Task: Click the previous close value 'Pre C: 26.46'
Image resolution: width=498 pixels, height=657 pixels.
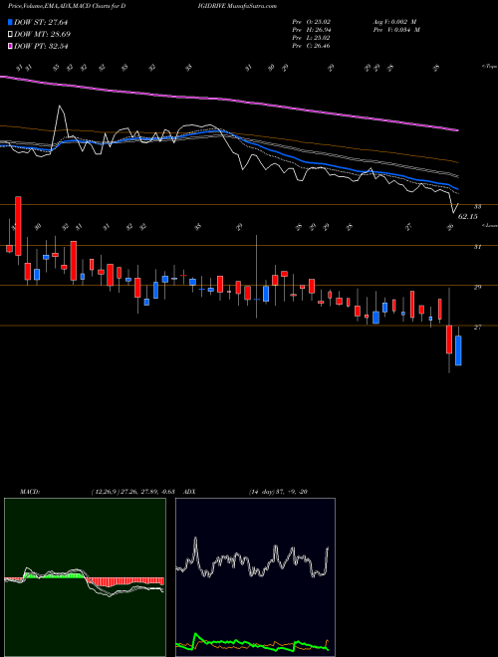Action: [312, 46]
